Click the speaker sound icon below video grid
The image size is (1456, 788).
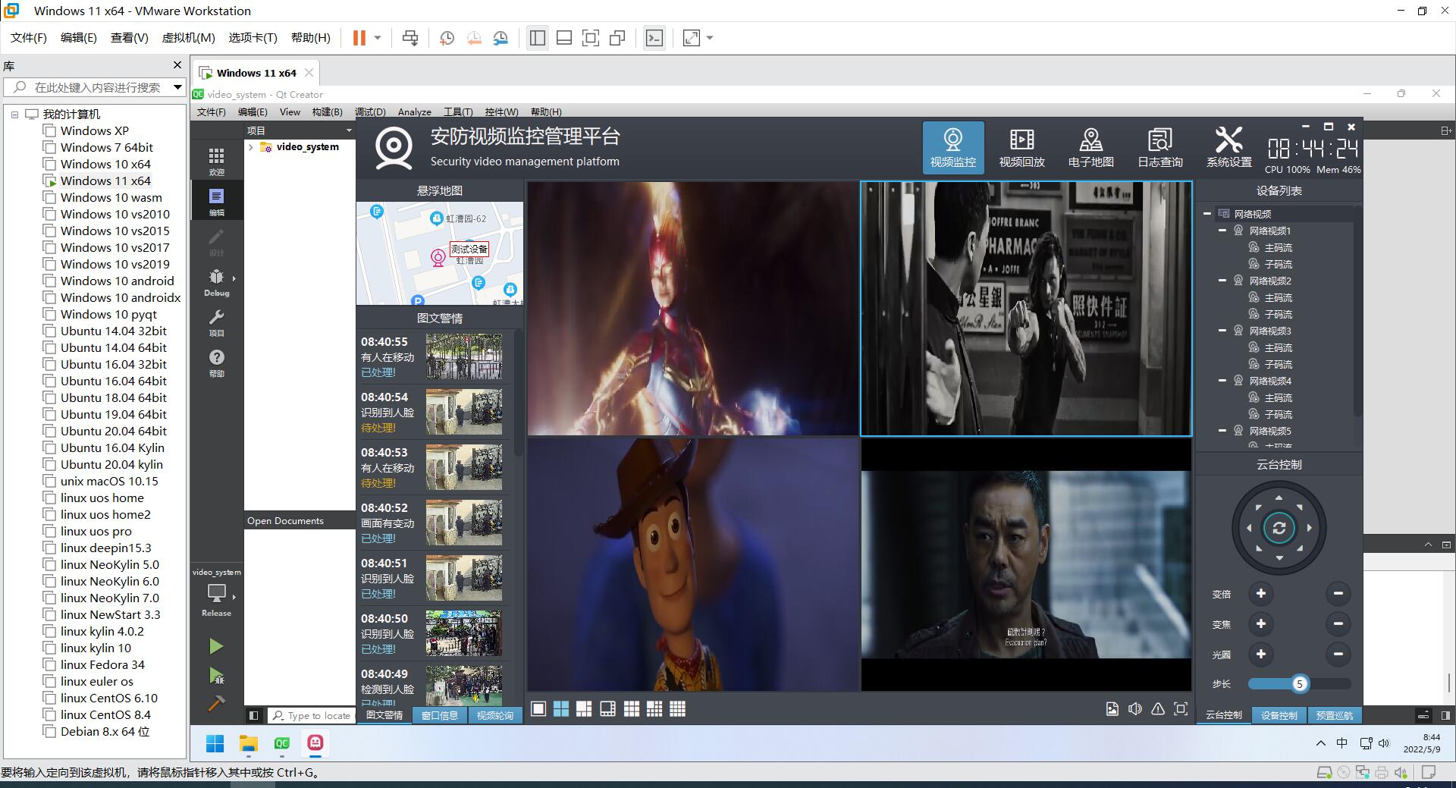point(1135,709)
